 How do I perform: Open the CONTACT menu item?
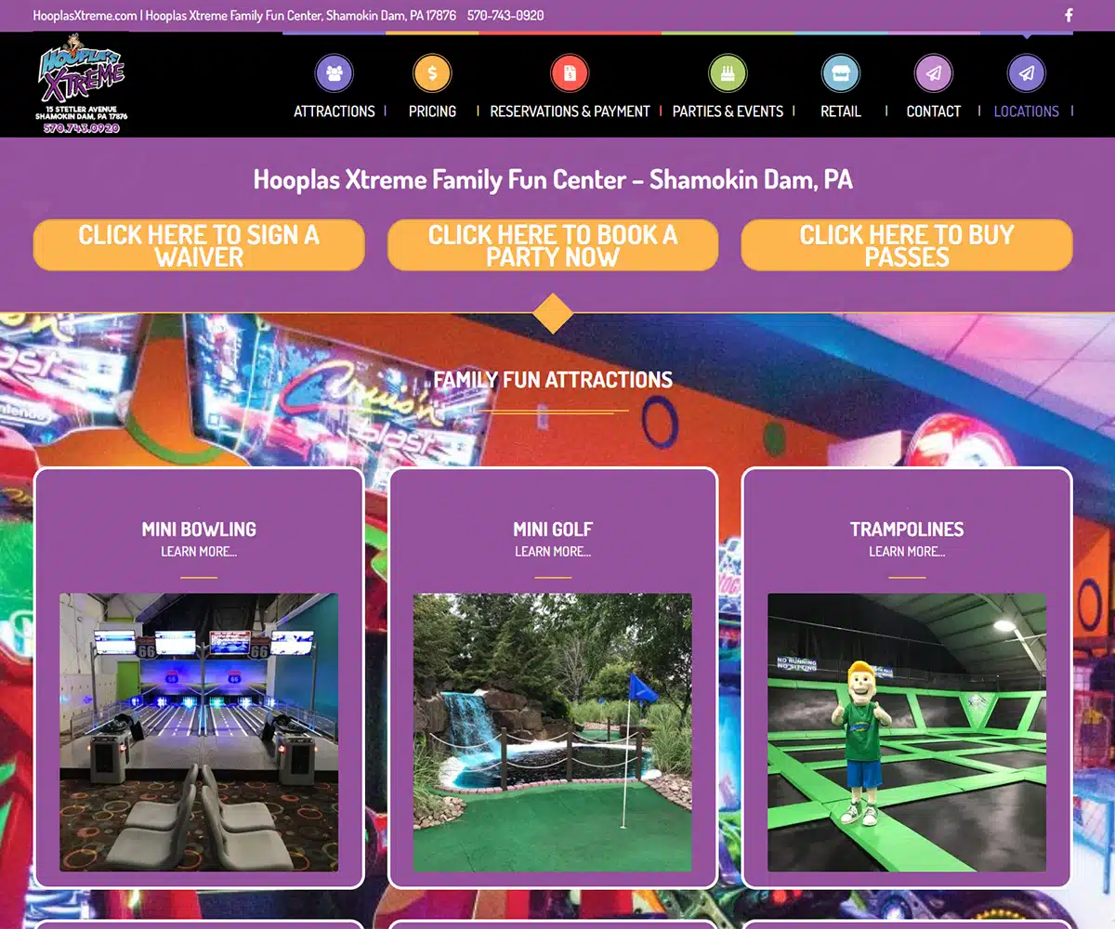click(x=934, y=111)
